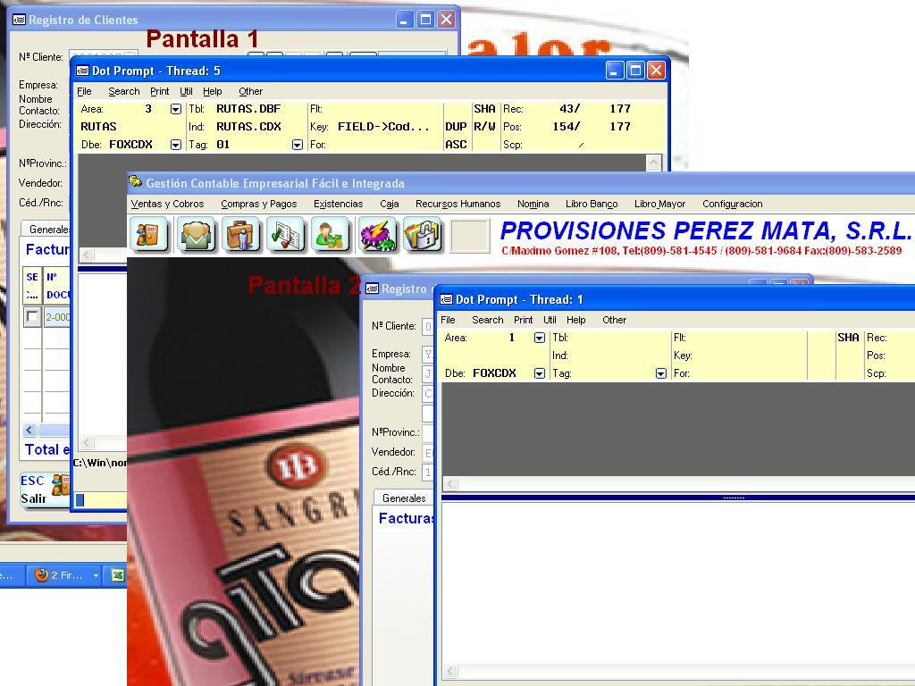Switch to the Generales tab in Pantalla 2
The height and width of the screenshot is (686, 915).
pos(403,498)
